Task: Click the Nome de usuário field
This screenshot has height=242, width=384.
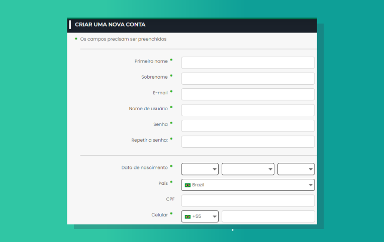Action: coord(247,110)
